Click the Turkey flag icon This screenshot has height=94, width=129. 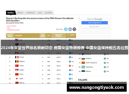17,66
